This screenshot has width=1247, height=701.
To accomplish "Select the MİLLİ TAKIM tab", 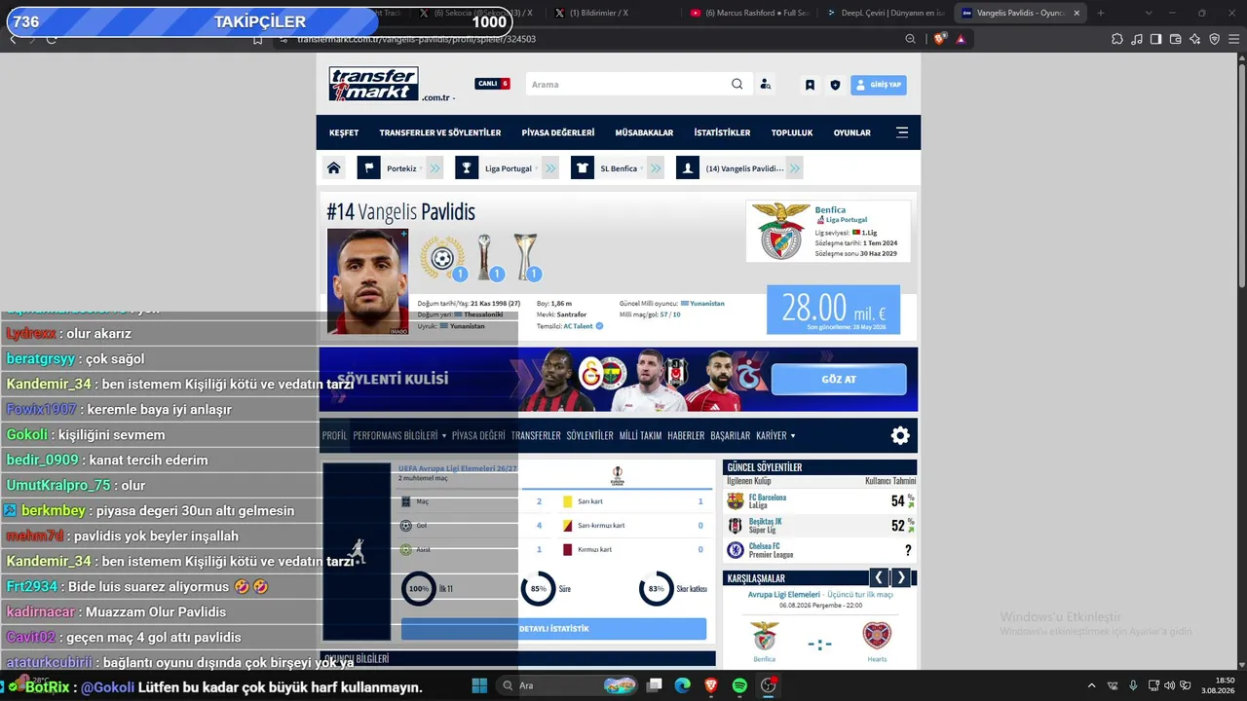I will pyautogui.click(x=641, y=435).
